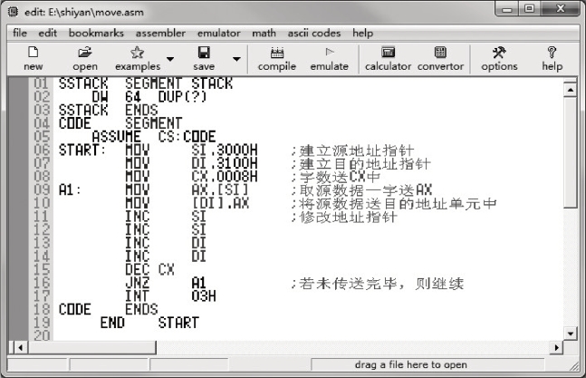586x378 pixels.
Task: Expand the examples dropdown arrow
Action: tap(170, 59)
